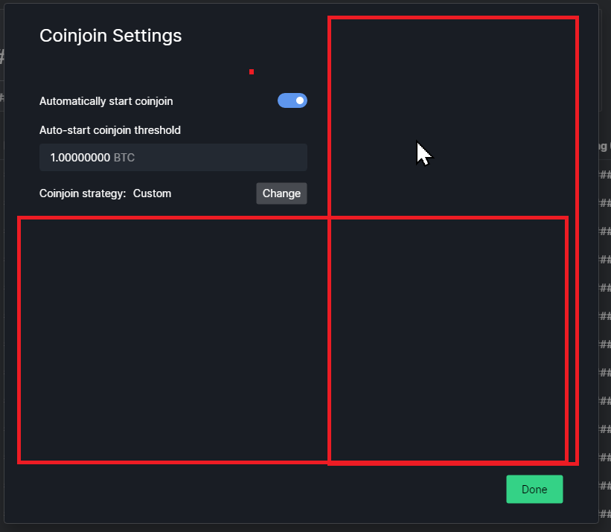Viewport: 611px width, 532px height.
Task: Click the Coinjoin Settings dialog title
Action: pyautogui.click(x=110, y=35)
